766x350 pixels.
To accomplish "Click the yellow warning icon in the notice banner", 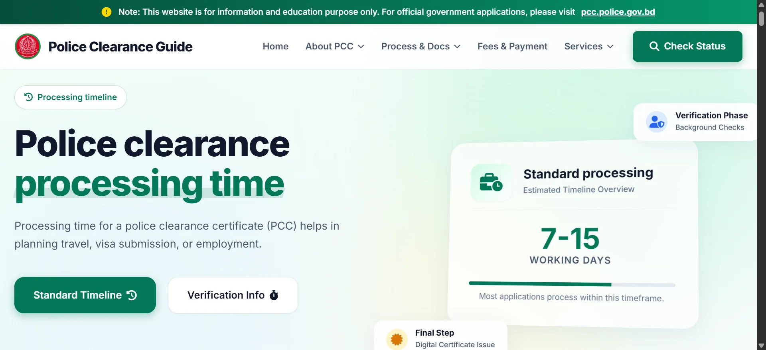I will 107,12.
